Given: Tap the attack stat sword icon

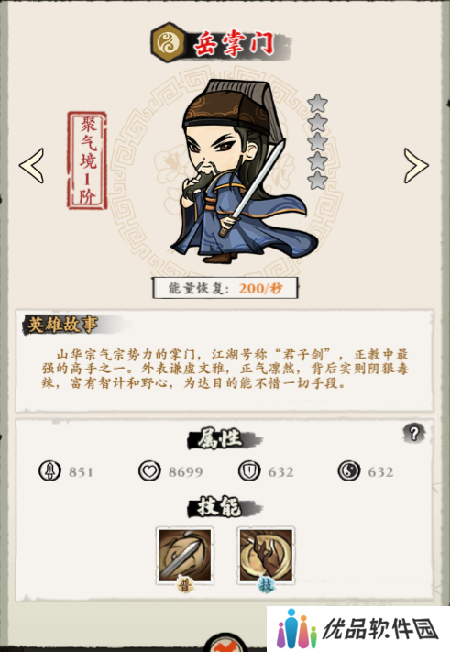Looking at the screenshot, I should coord(49,471).
